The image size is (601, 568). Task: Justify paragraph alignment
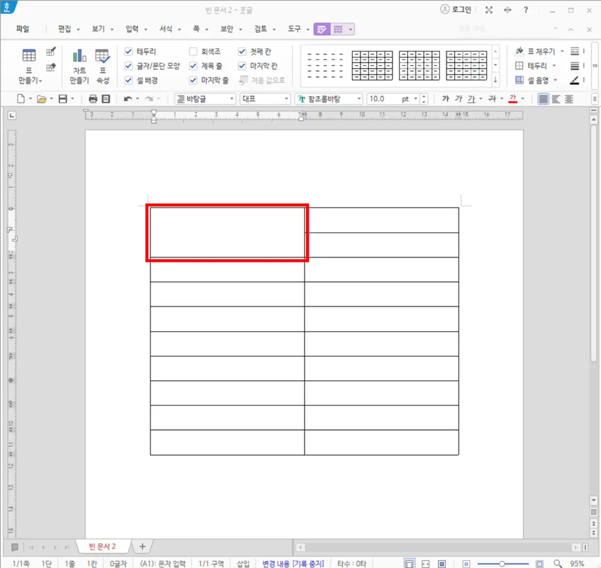click(x=543, y=99)
